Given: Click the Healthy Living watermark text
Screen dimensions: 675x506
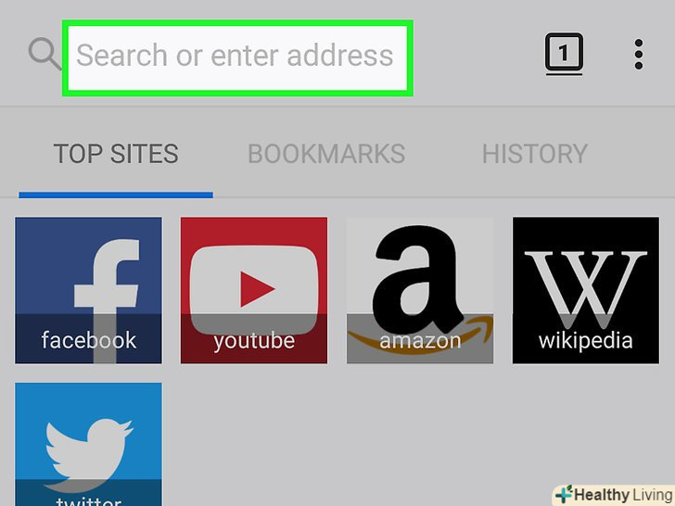Looking at the screenshot, I should pyautogui.click(x=623, y=495).
